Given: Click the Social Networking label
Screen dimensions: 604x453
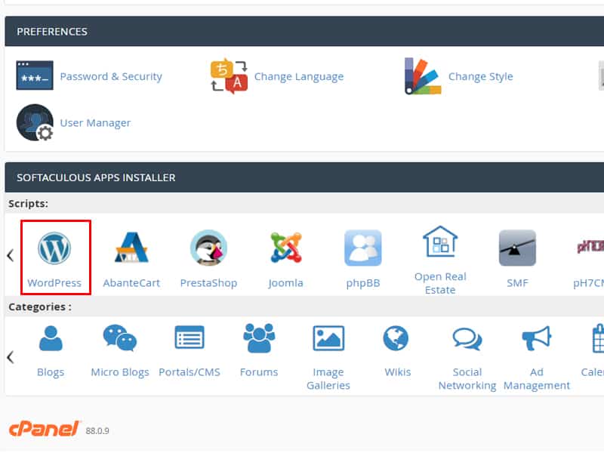Looking at the screenshot, I should click(x=467, y=379).
